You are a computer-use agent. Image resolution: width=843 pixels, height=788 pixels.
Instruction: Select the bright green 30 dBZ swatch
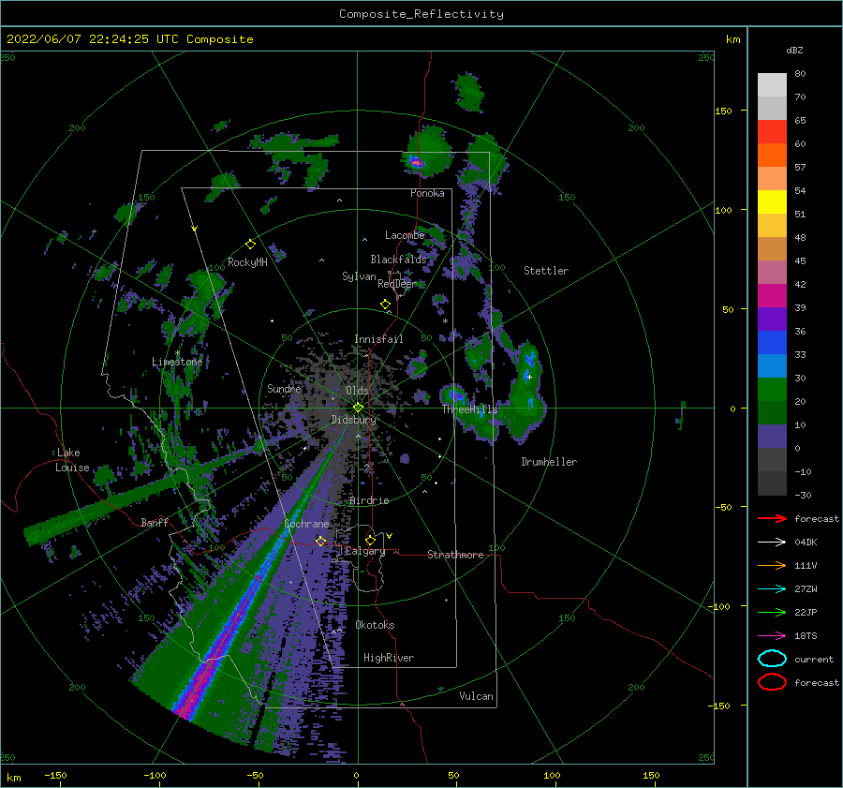click(x=772, y=389)
